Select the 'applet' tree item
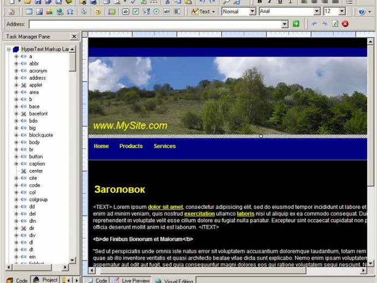377x283 pixels. click(36, 85)
